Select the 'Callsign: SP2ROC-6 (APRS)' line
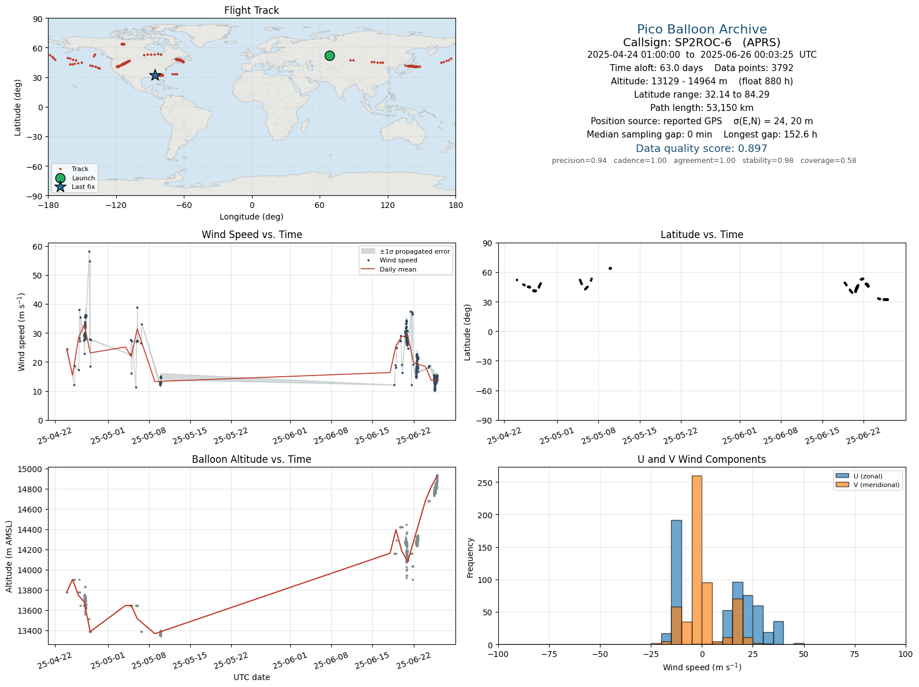919x687 pixels. coord(702,42)
